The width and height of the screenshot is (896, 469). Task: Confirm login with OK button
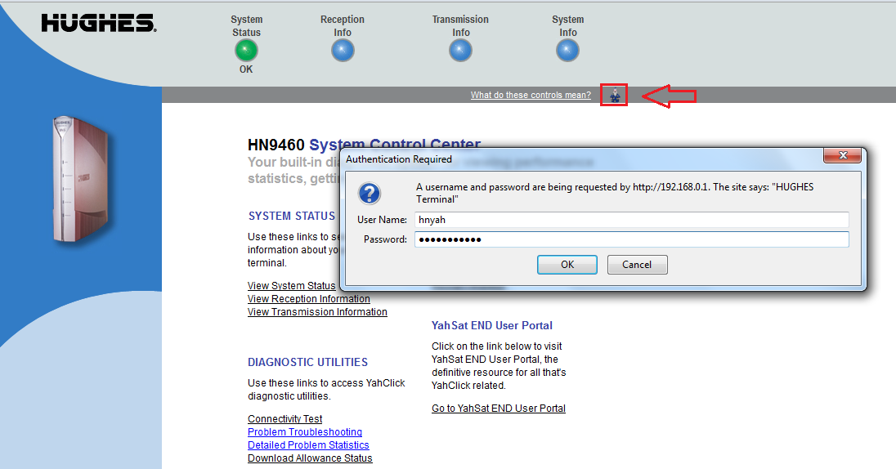[x=567, y=265]
